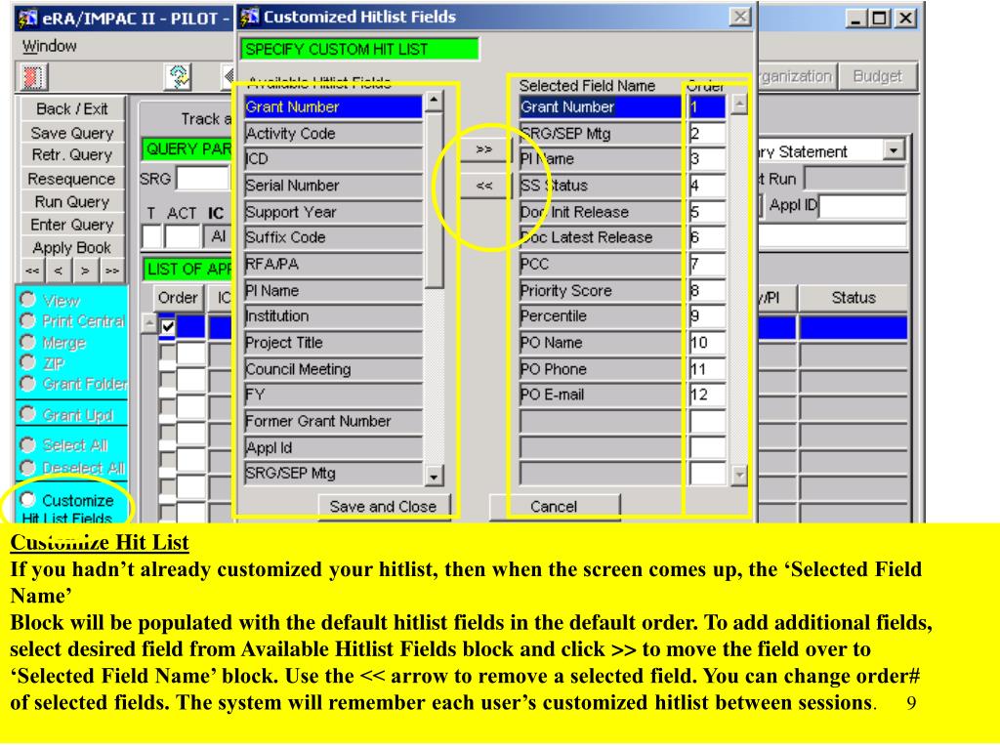
Task: Click order field showing 10 for PO Name
Action: (x=707, y=343)
